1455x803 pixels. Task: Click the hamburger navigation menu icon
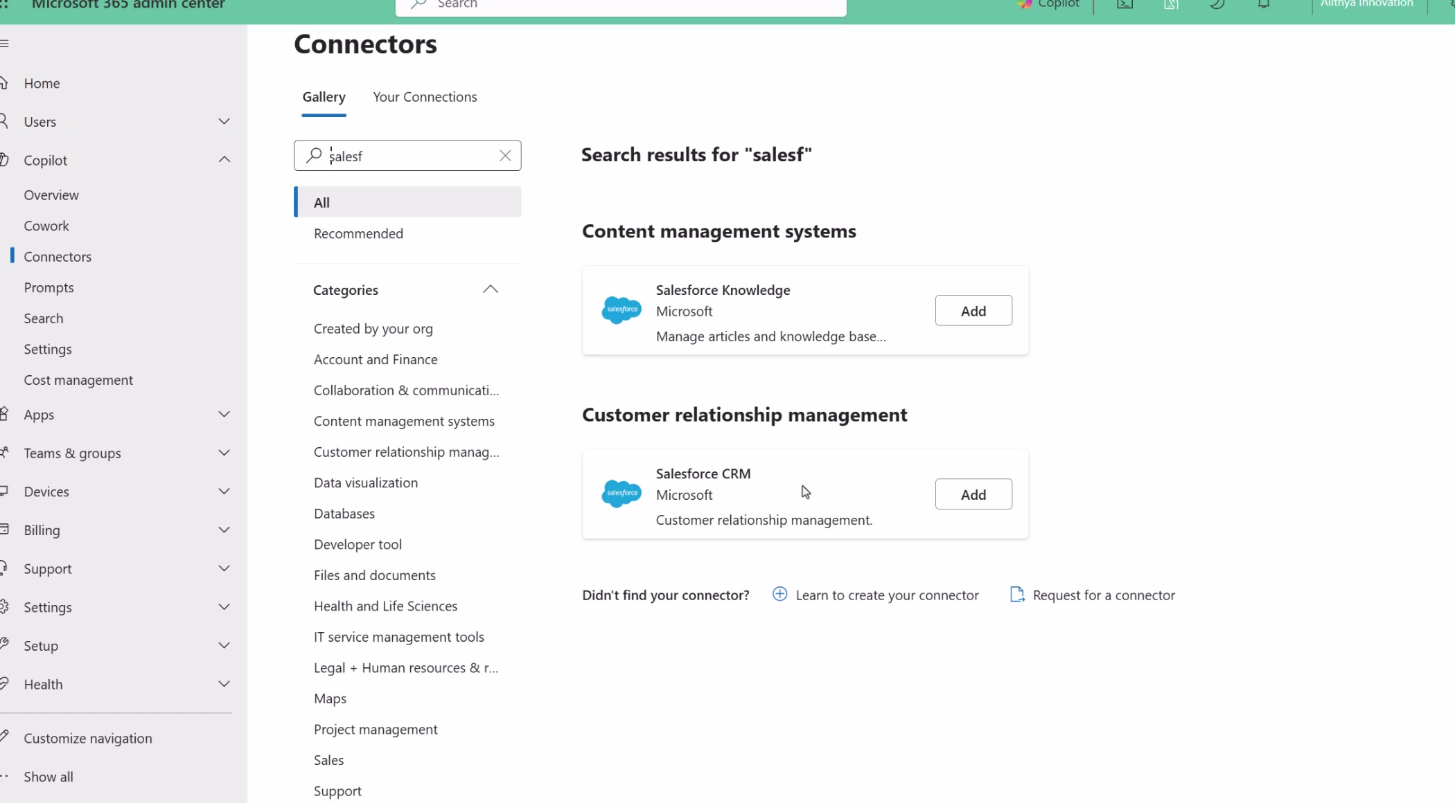[4, 44]
